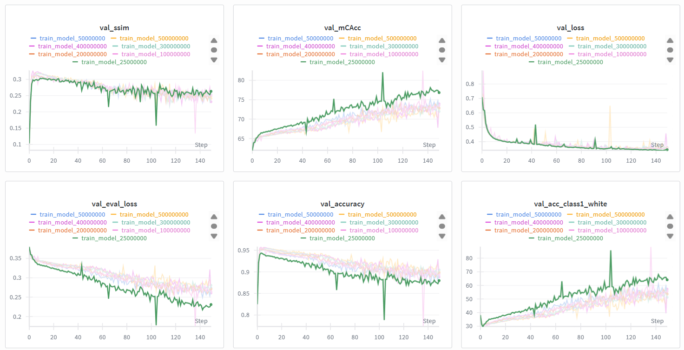Click the legend up arrow in val_eval_loss chart
Image resolution: width=684 pixels, height=350 pixels.
click(x=214, y=217)
